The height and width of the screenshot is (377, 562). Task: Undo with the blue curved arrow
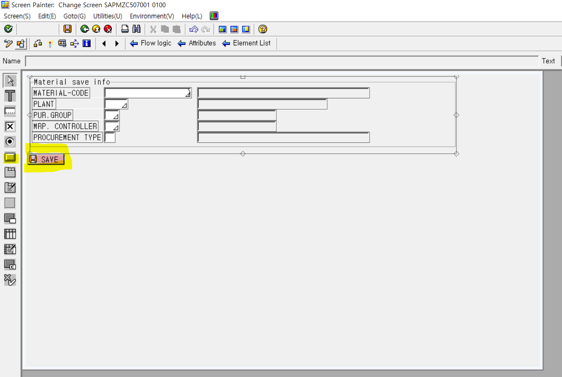pos(194,29)
